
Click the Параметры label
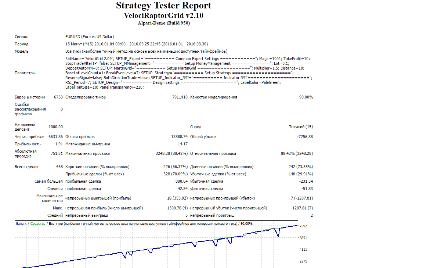click(x=25, y=73)
